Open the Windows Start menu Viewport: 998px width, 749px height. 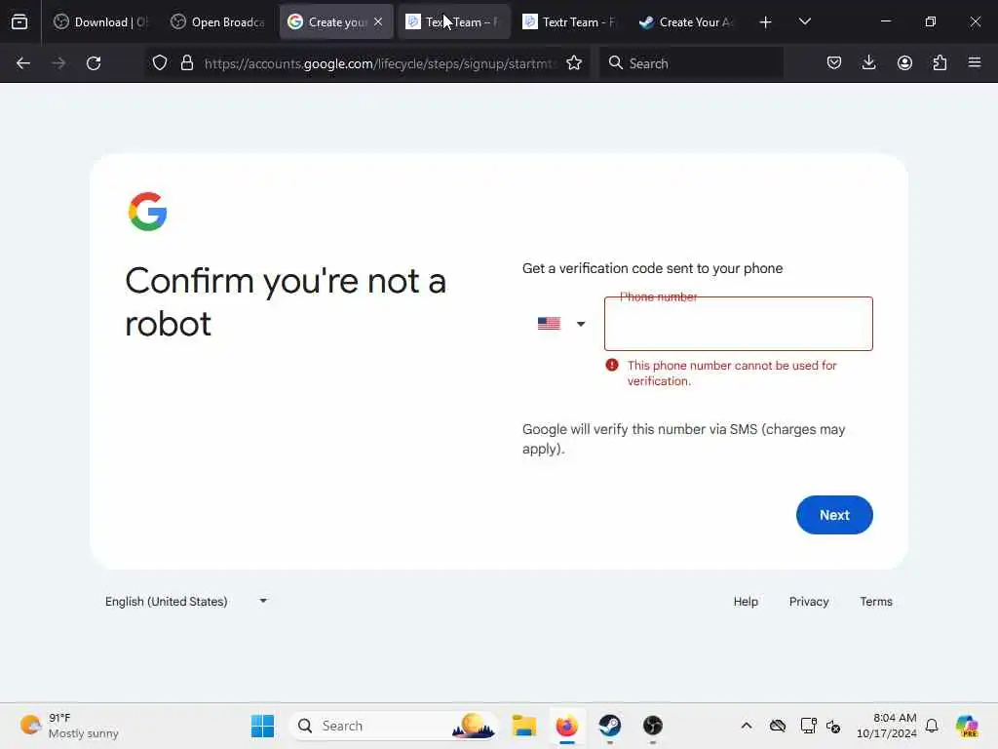pos(262,726)
